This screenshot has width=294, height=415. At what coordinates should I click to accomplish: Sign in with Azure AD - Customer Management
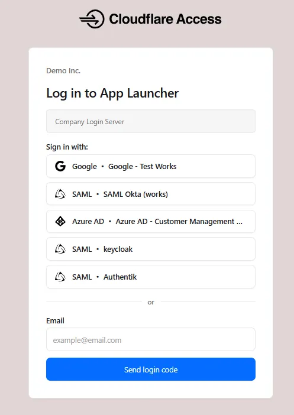151,222
